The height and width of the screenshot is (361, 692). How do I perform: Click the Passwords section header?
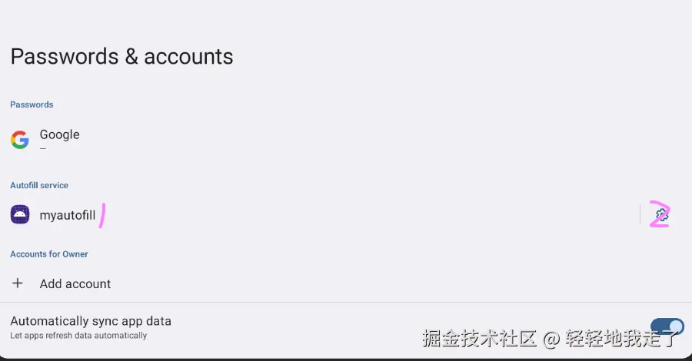(x=32, y=104)
